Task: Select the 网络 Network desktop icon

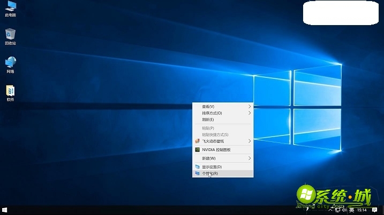Action: point(10,65)
